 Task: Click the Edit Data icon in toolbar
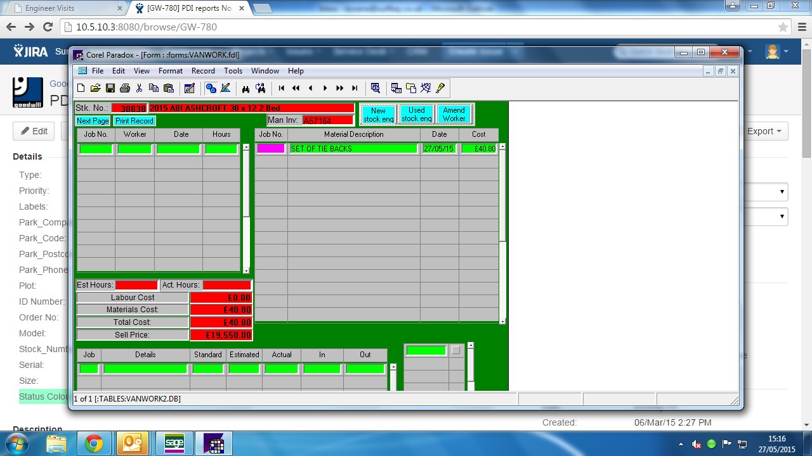click(x=189, y=88)
